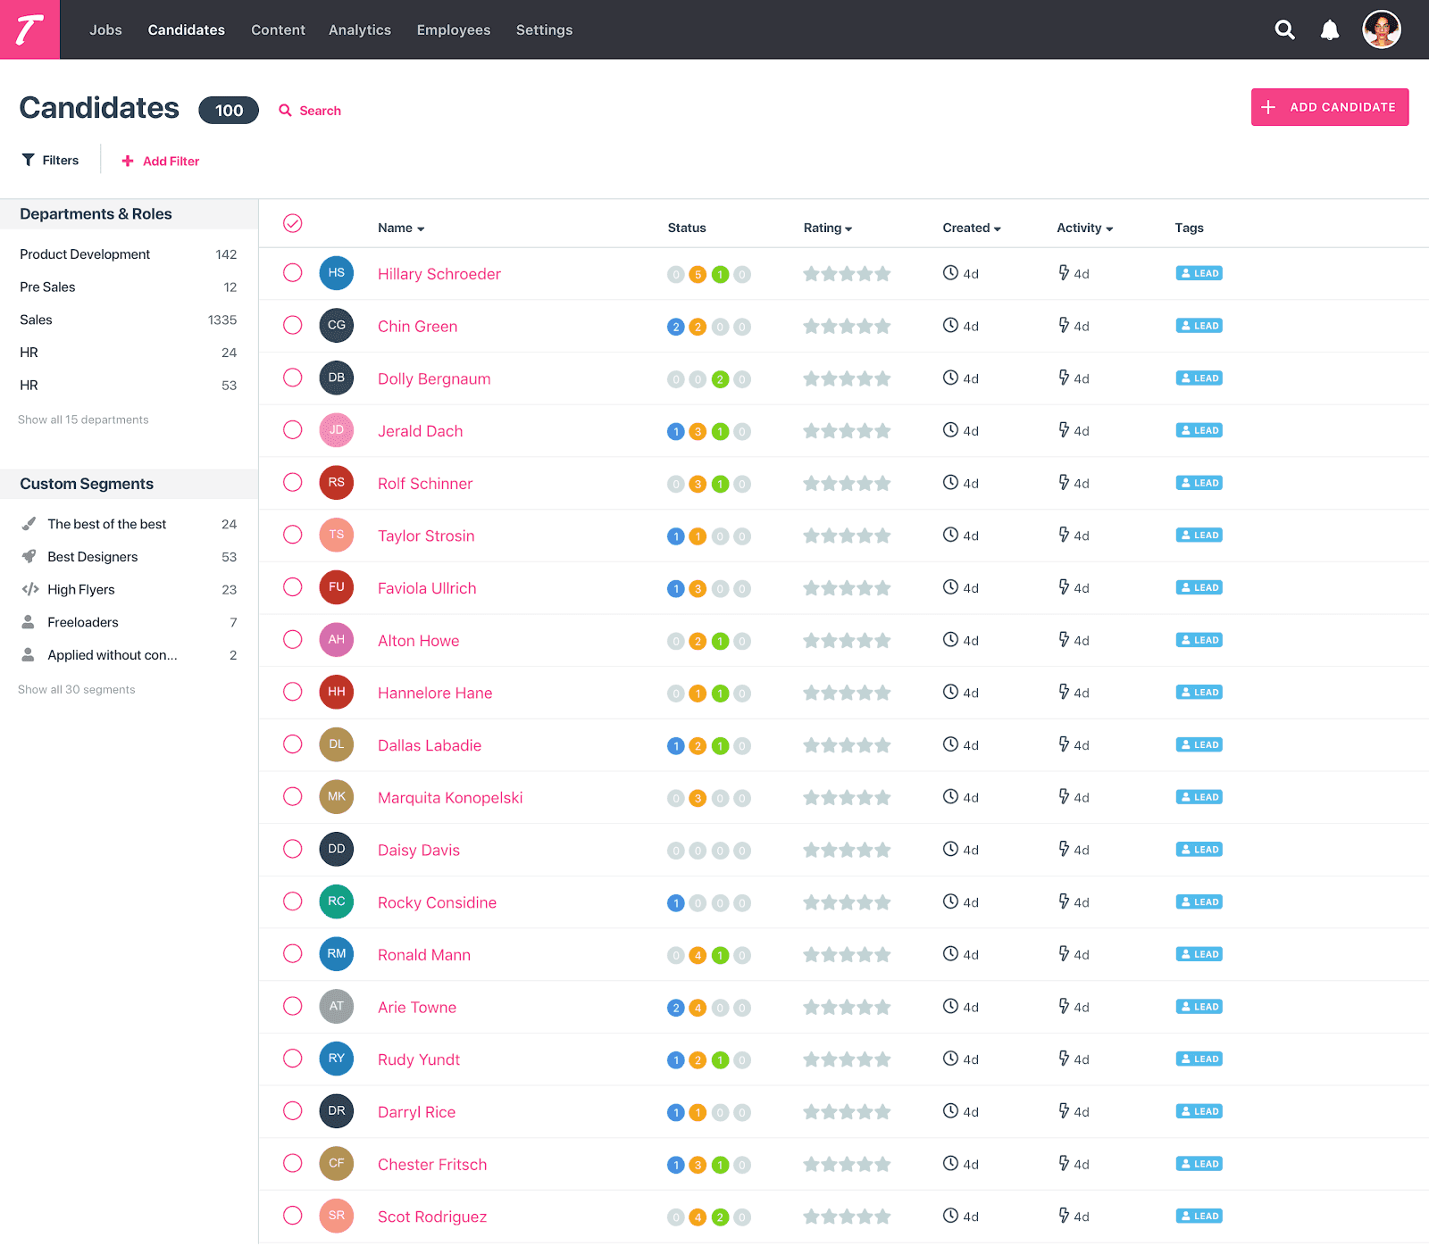Sort by Activity column dropdown
Screen dimensions: 1429x1246
coord(1085,228)
